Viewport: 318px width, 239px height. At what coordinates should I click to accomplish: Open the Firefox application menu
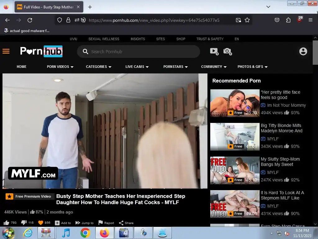pyautogui.click(x=311, y=20)
